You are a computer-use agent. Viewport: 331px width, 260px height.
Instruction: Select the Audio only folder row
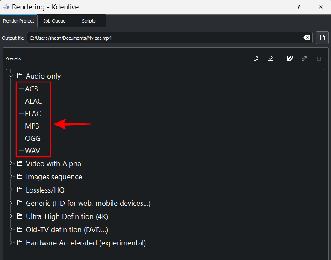pos(165,76)
